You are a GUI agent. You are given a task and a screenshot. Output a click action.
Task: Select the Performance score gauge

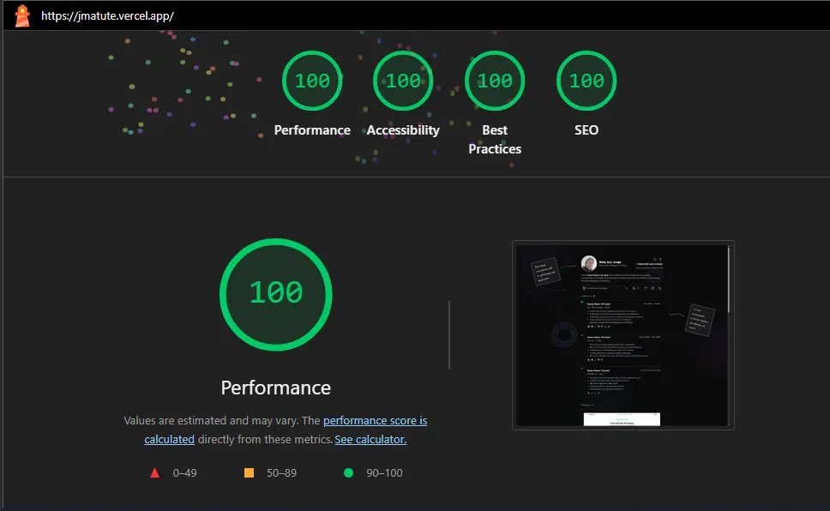coord(312,81)
